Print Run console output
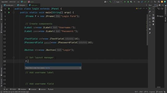The image size is (167, 93). tap(153, 21)
